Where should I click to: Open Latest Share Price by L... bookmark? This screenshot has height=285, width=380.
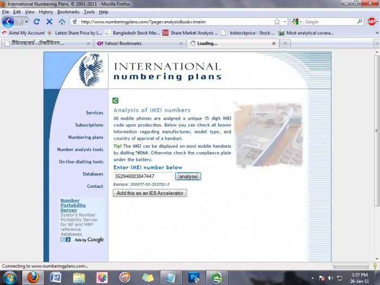pos(75,33)
